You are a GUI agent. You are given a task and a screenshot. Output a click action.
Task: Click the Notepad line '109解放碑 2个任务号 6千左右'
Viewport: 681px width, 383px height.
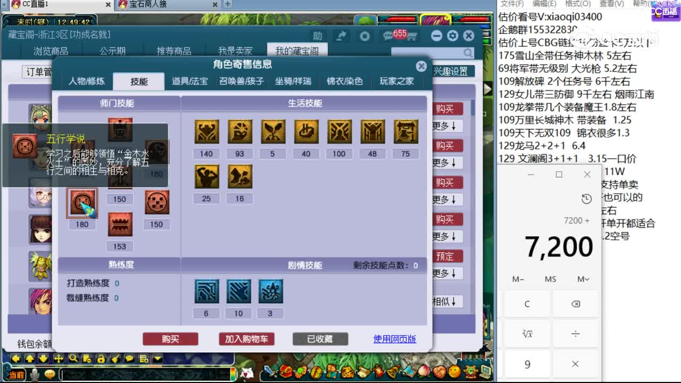[x=564, y=81]
